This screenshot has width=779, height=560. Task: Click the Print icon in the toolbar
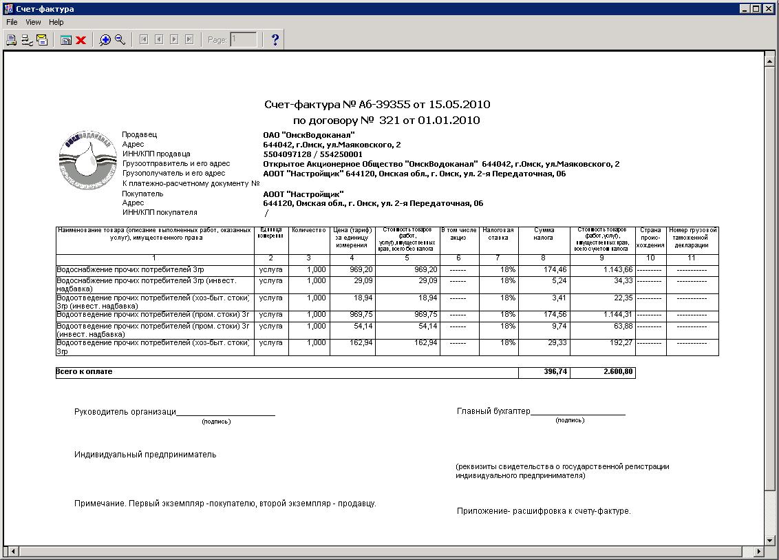tap(11, 40)
